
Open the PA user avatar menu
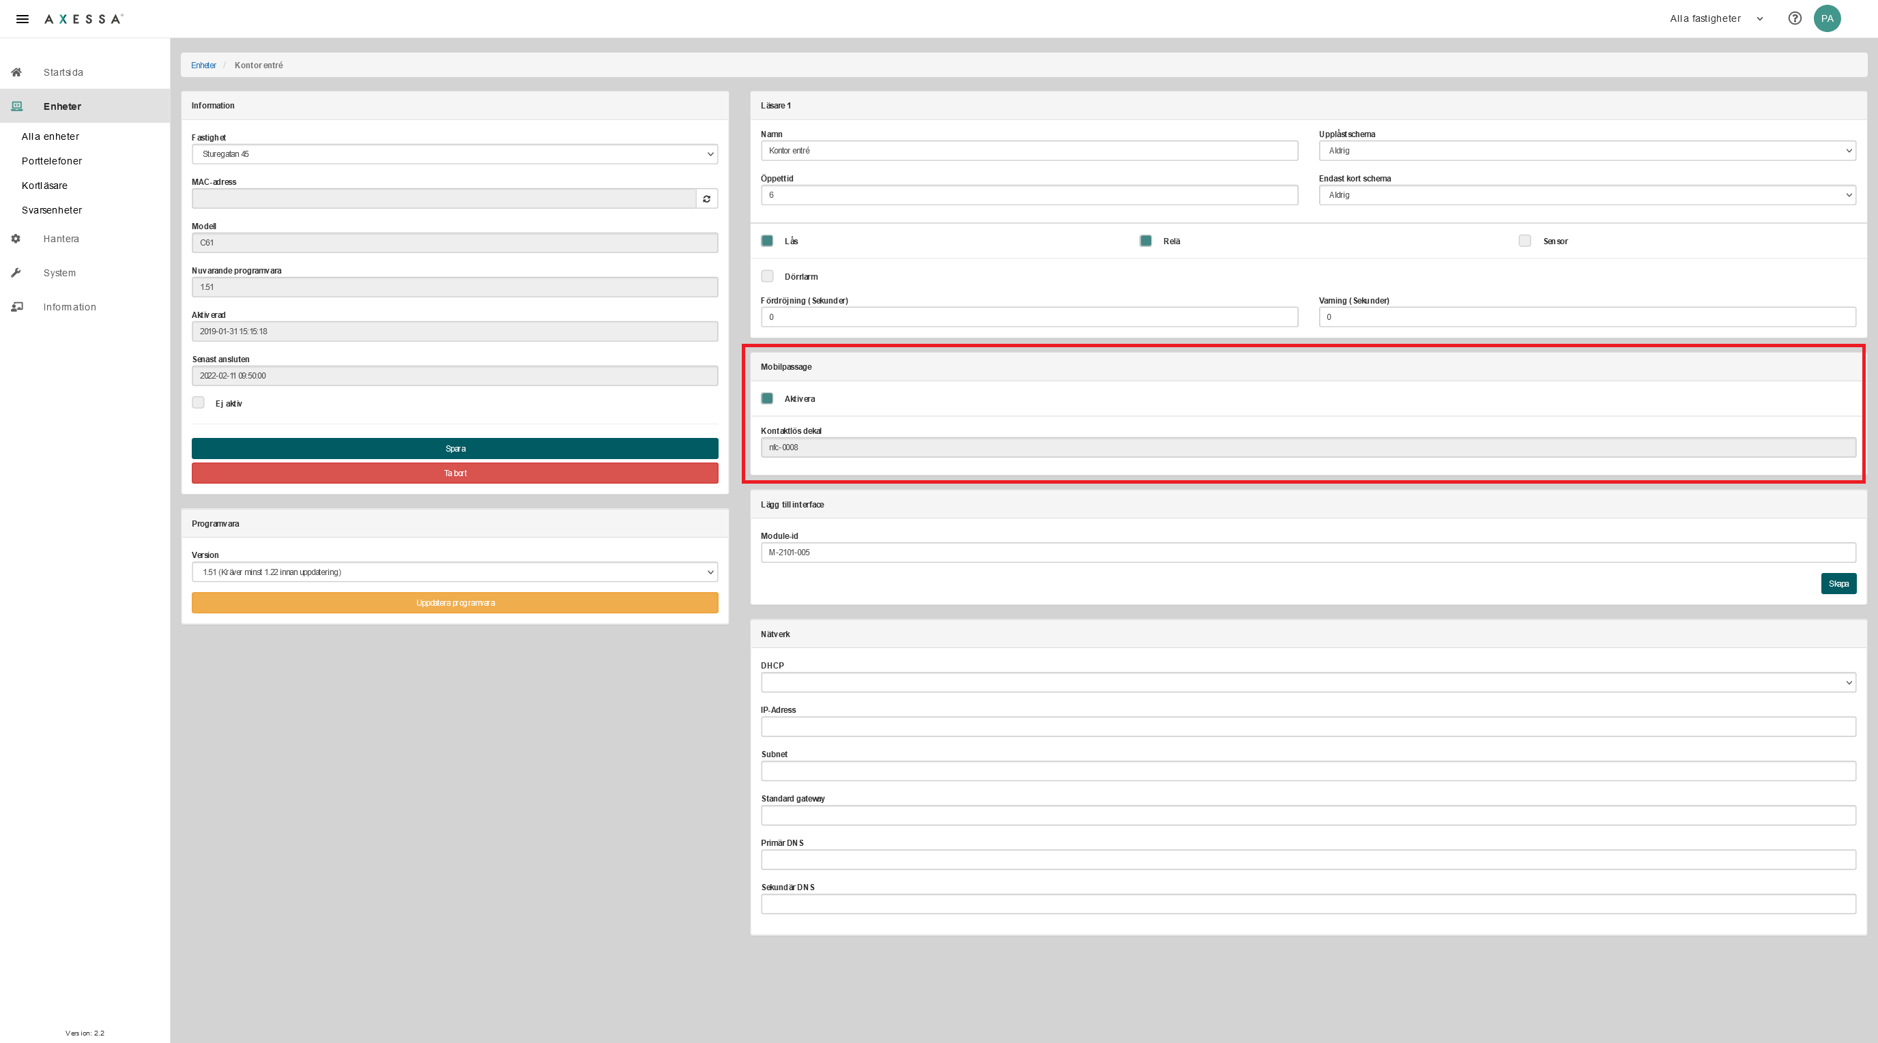(x=1827, y=18)
